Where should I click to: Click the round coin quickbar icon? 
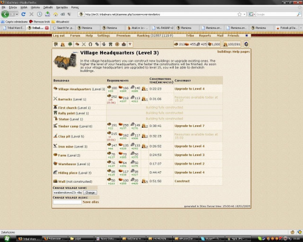(x=117, y=44)
